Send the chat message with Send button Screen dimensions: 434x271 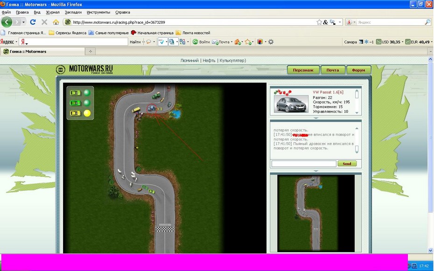click(347, 164)
